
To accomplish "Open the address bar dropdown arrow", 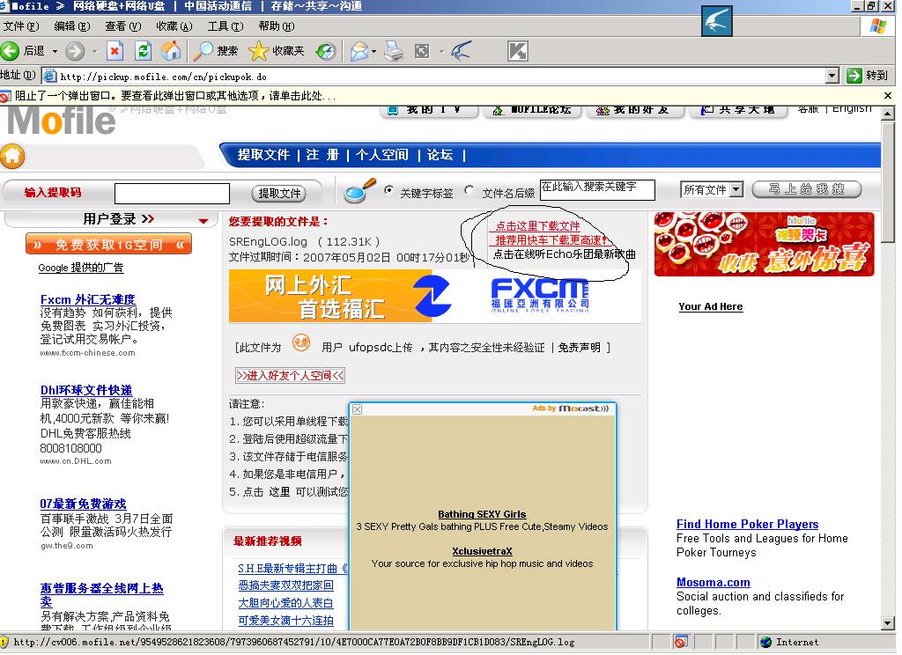I will coord(832,76).
